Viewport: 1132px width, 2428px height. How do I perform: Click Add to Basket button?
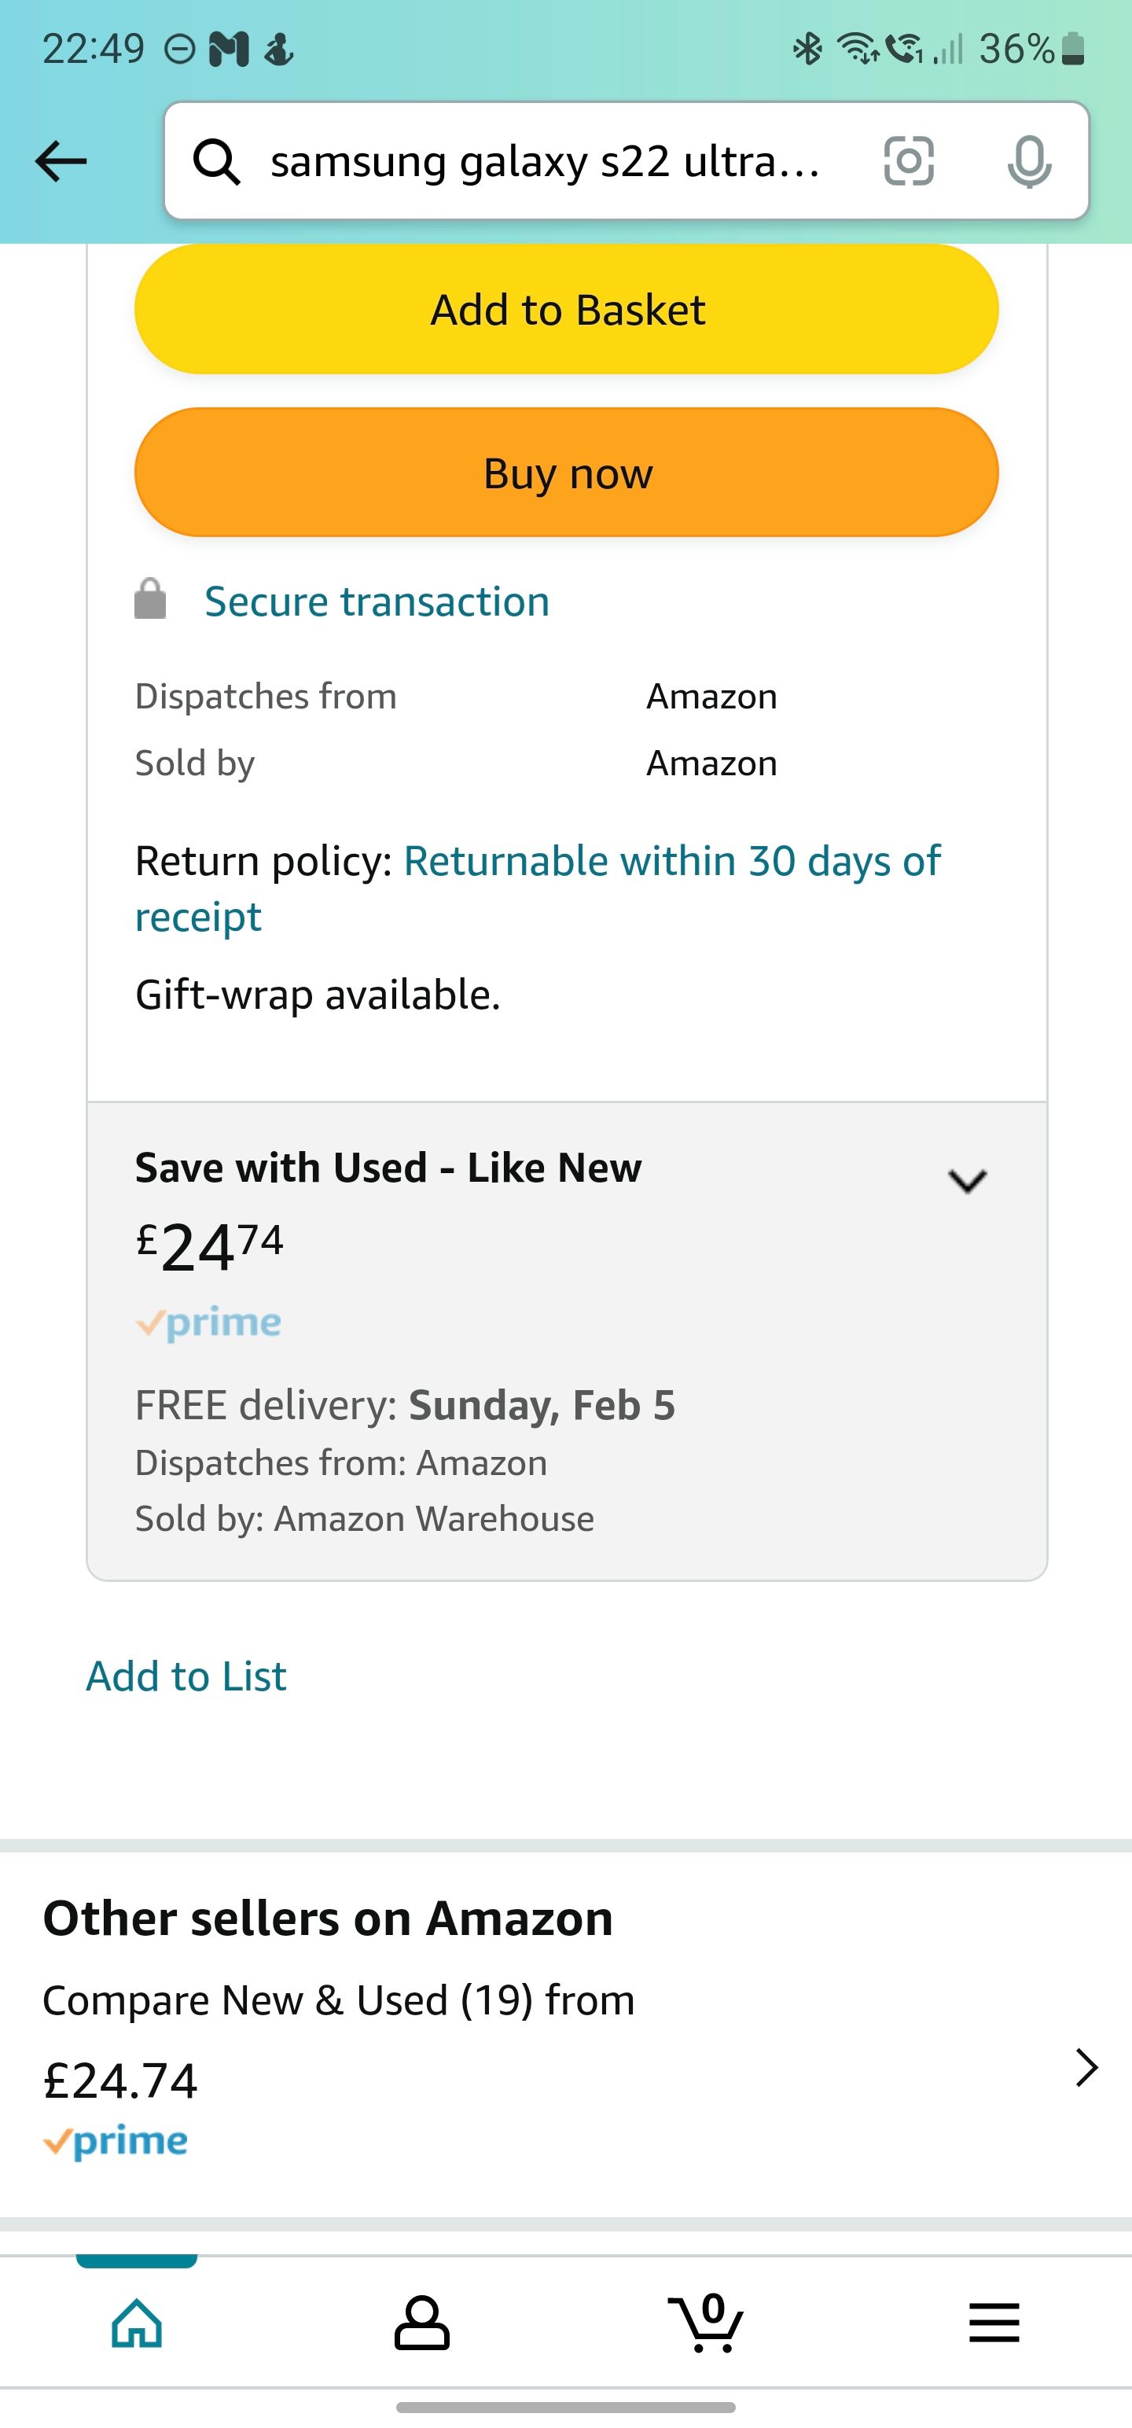tap(567, 309)
